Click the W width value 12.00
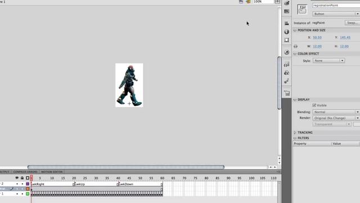360x203 pixels. (317, 46)
